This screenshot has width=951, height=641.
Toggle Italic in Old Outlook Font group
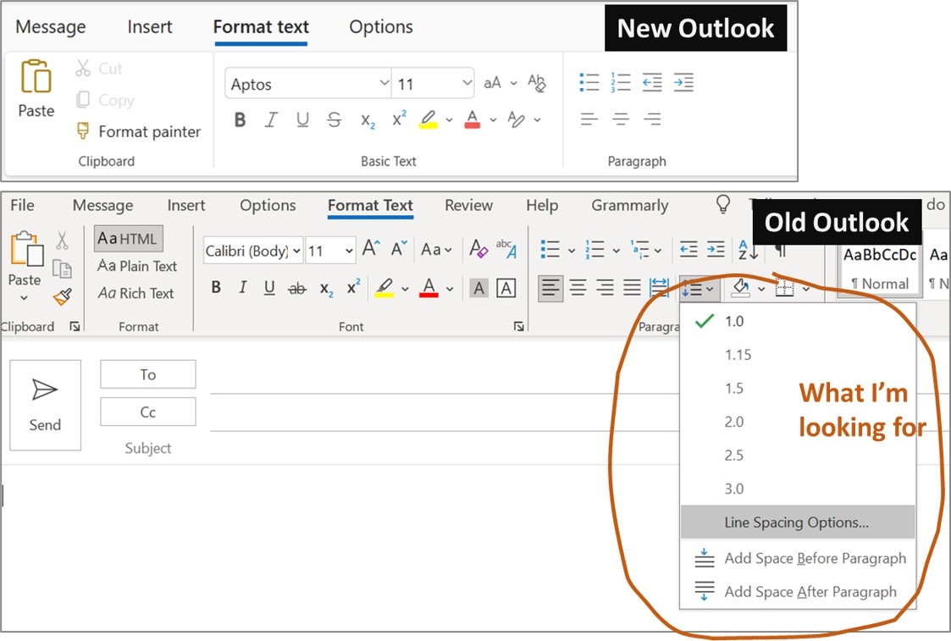click(x=242, y=287)
